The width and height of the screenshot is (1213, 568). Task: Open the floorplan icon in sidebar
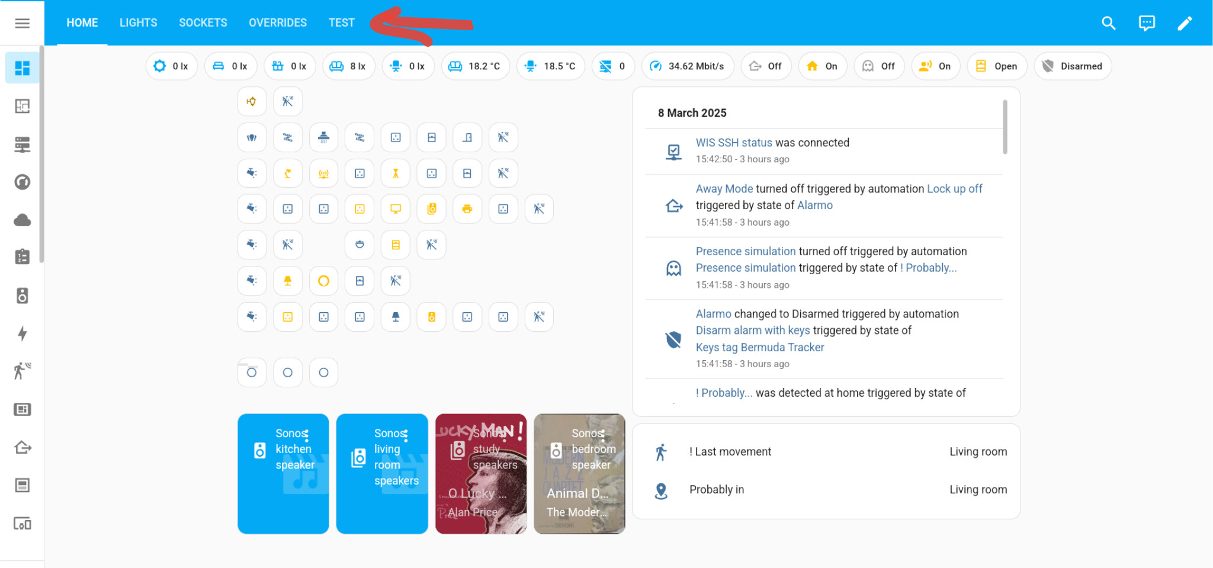[x=23, y=106]
